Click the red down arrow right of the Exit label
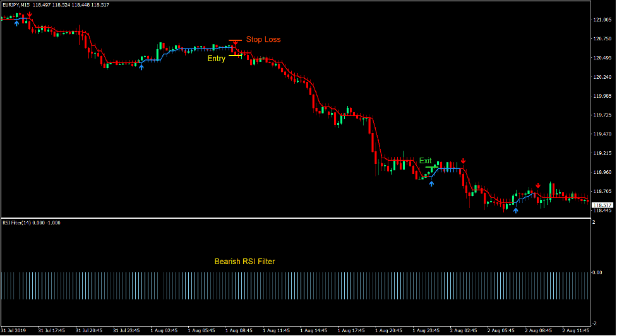Viewport: 617px width, 336px height. (x=464, y=161)
